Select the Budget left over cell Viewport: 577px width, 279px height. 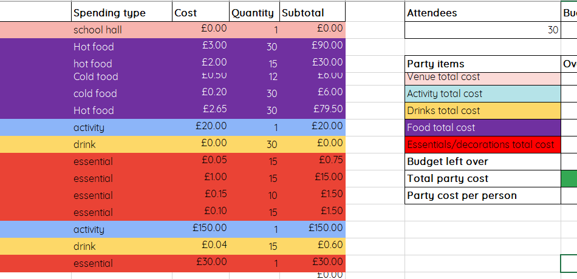[x=482, y=161]
